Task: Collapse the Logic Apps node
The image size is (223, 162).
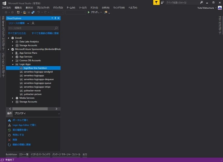Action: [13, 64]
